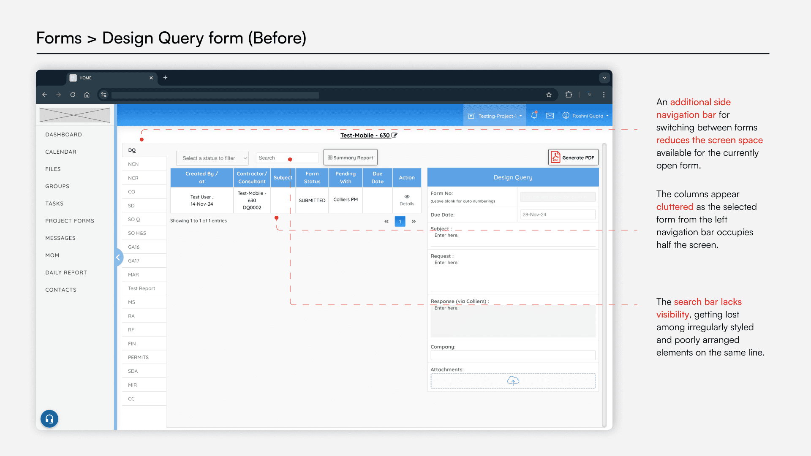Go to next page double-arrow
This screenshot has width=811, height=456.
pos(414,221)
